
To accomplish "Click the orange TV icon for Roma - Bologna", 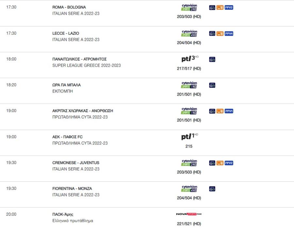I will click(220, 8).
